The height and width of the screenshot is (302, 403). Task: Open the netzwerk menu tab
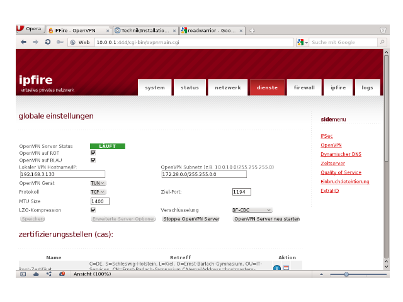click(228, 87)
